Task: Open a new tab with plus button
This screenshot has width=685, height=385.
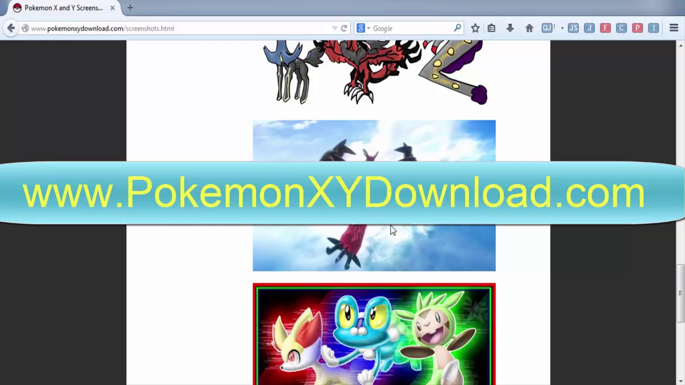Action: (130, 8)
